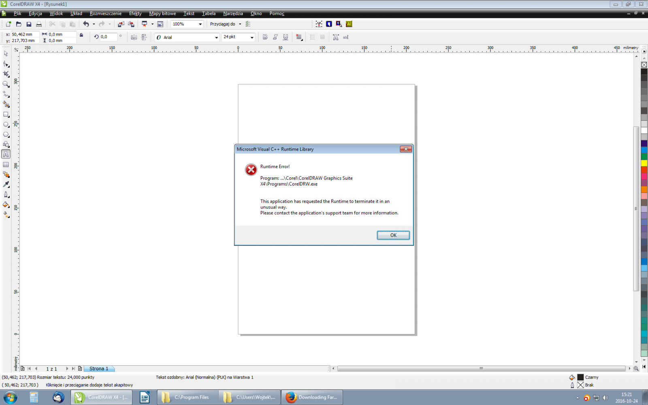The height and width of the screenshot is (405, 648).
Task: Toggle Italic text formatting
Action: pos(275,37)
